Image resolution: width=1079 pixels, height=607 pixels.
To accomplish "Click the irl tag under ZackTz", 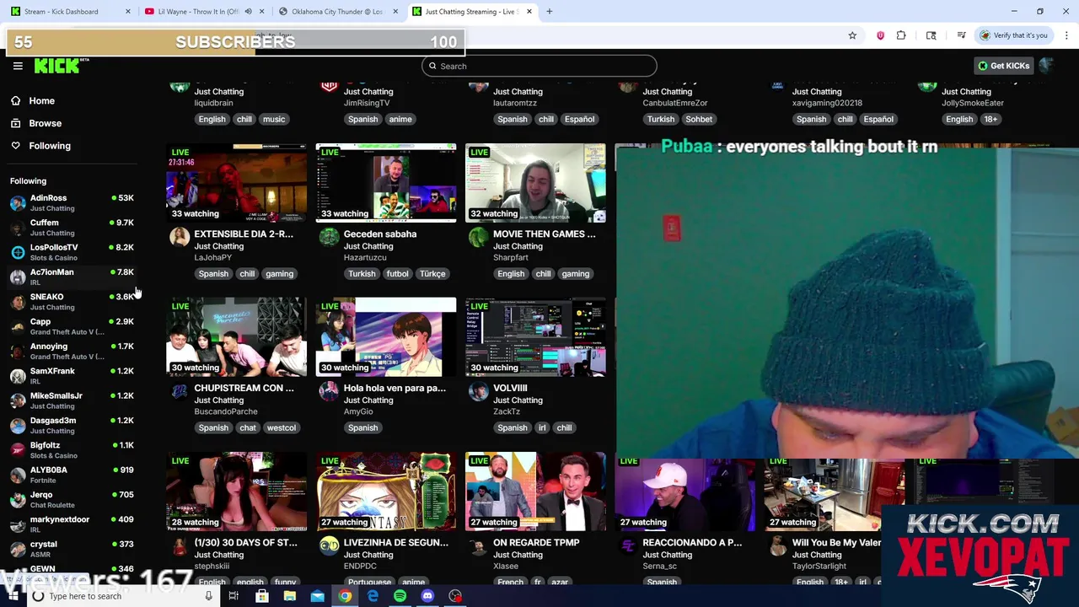I will (542, 428).
